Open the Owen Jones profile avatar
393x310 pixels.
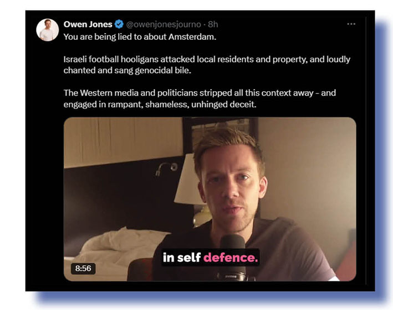point(47,30)
